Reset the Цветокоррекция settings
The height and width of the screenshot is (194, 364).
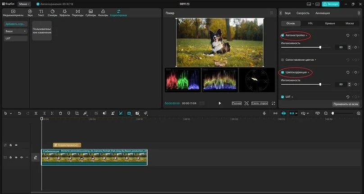(348, 72)
